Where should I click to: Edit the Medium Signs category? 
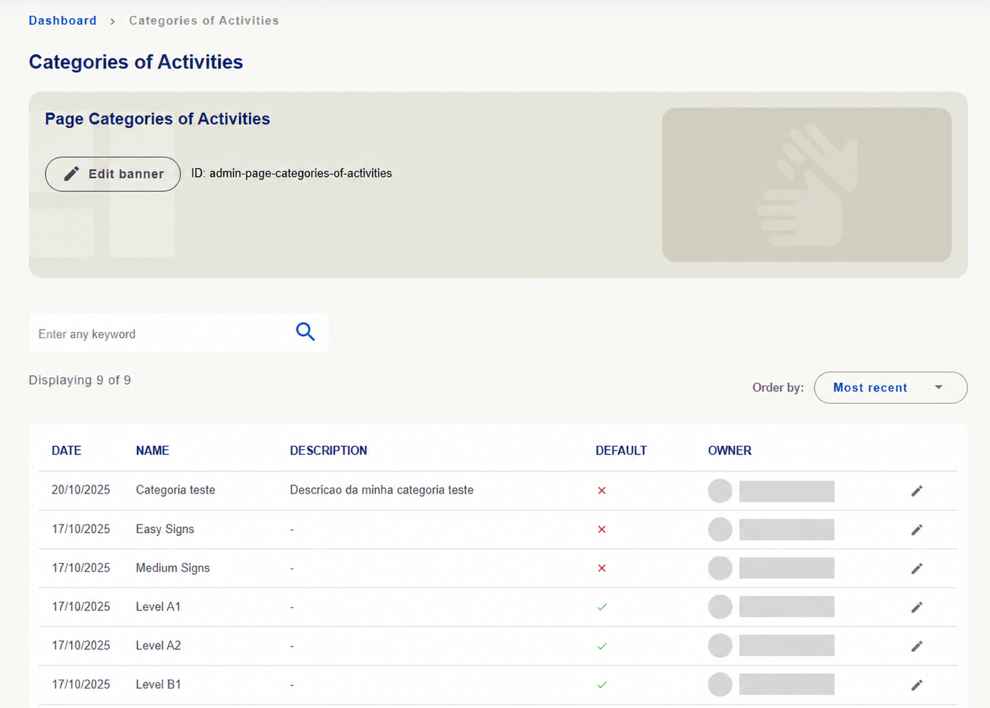tap(917, 569)
